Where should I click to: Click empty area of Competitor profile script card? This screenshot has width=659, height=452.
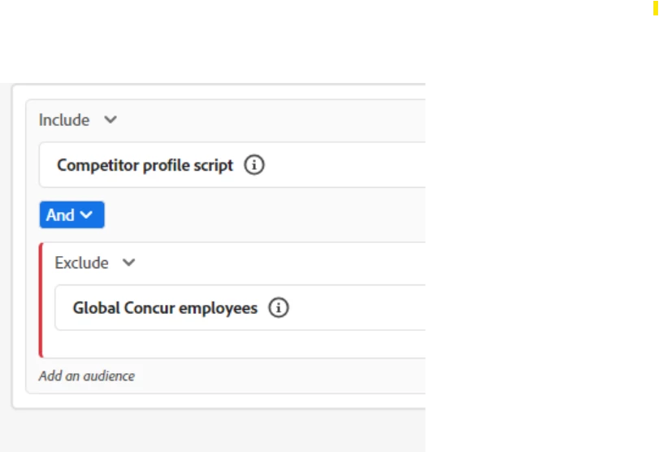(x=345, y=165)
